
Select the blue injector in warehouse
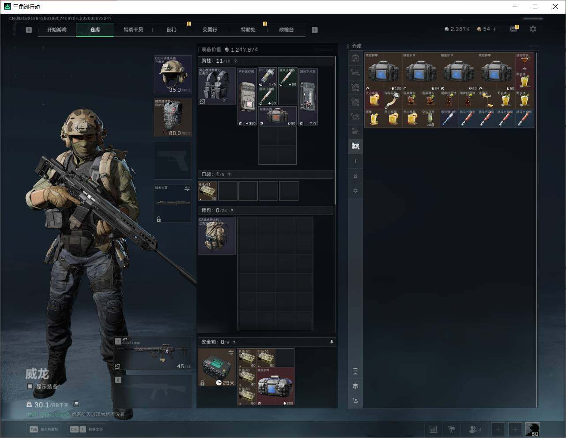pos(449,119)
